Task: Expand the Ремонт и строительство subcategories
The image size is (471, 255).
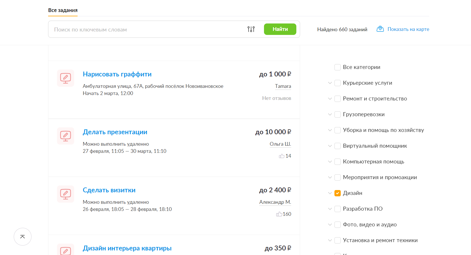Action: point(330,99)
